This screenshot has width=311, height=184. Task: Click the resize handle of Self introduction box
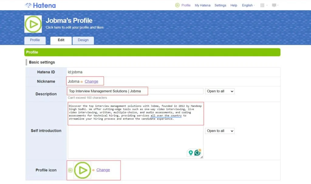202,157
